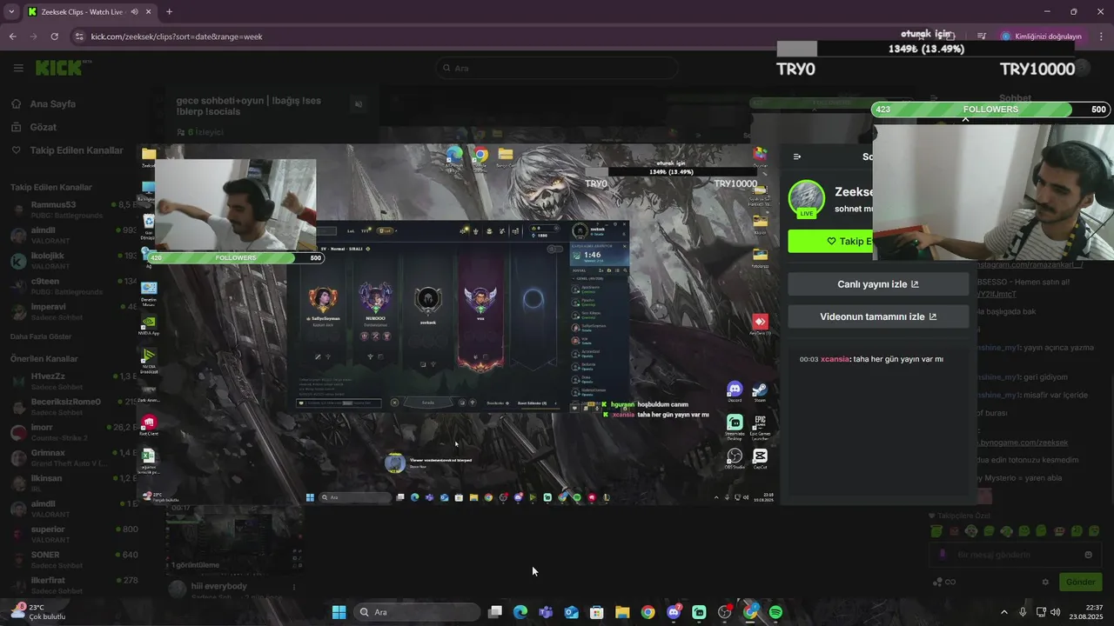Click the Chrome address bar URL

tap(177, 37)
